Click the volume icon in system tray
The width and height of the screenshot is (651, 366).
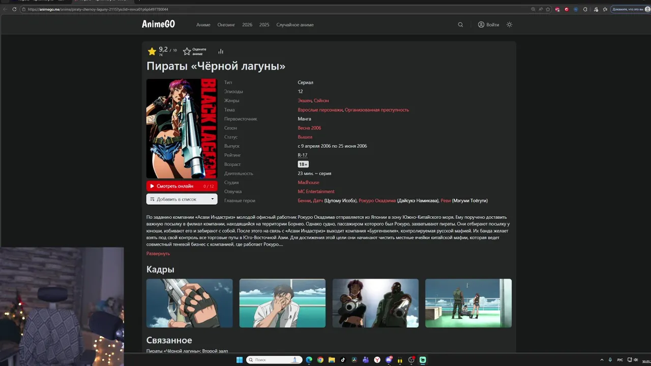[636, 360]
